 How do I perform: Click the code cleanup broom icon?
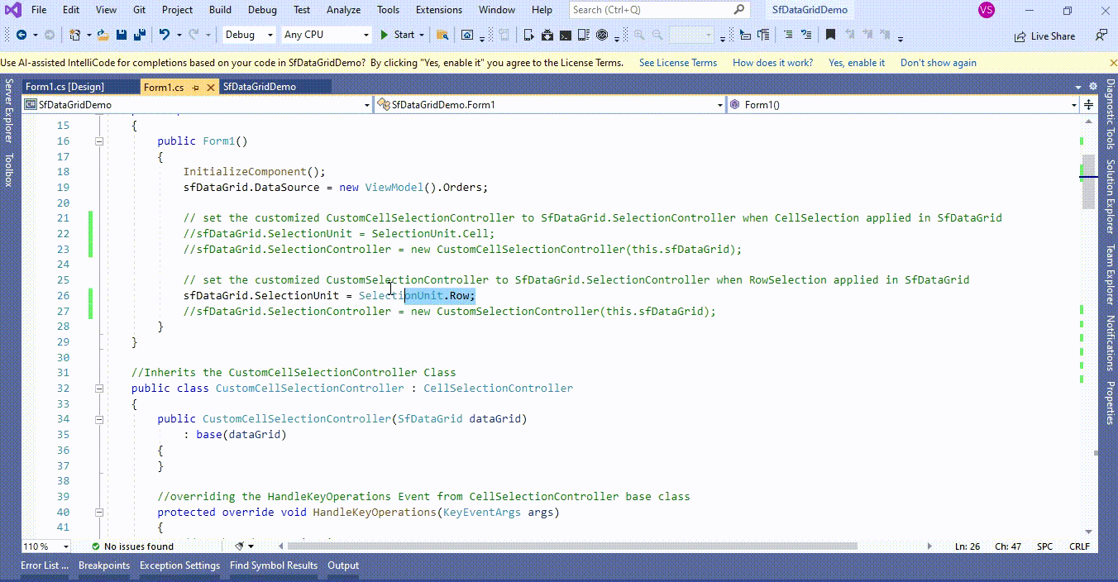point(238,546)
